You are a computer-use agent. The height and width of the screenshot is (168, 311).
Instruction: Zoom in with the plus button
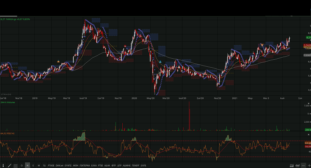tap(309, 166)
